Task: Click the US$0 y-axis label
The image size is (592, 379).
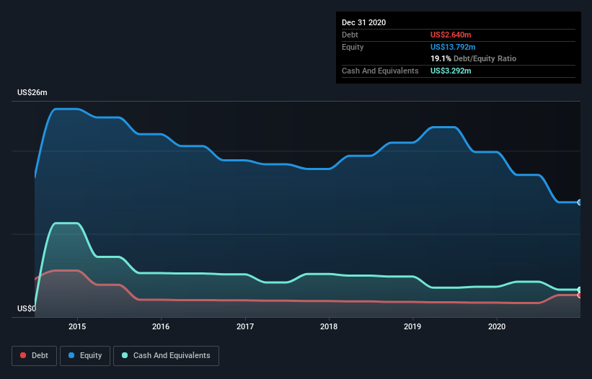Action: [x=27, y=308]
